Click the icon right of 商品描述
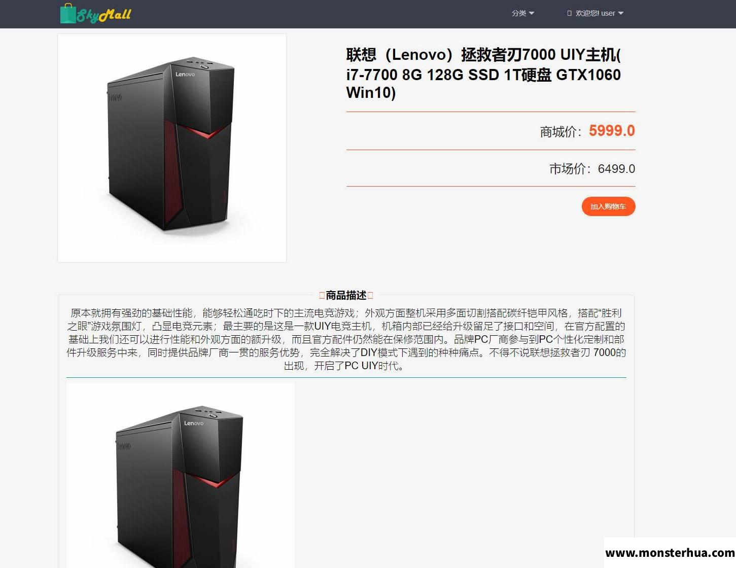Image resolution: width=736 pixels, height=568 pixels. (x=370, y=295)
